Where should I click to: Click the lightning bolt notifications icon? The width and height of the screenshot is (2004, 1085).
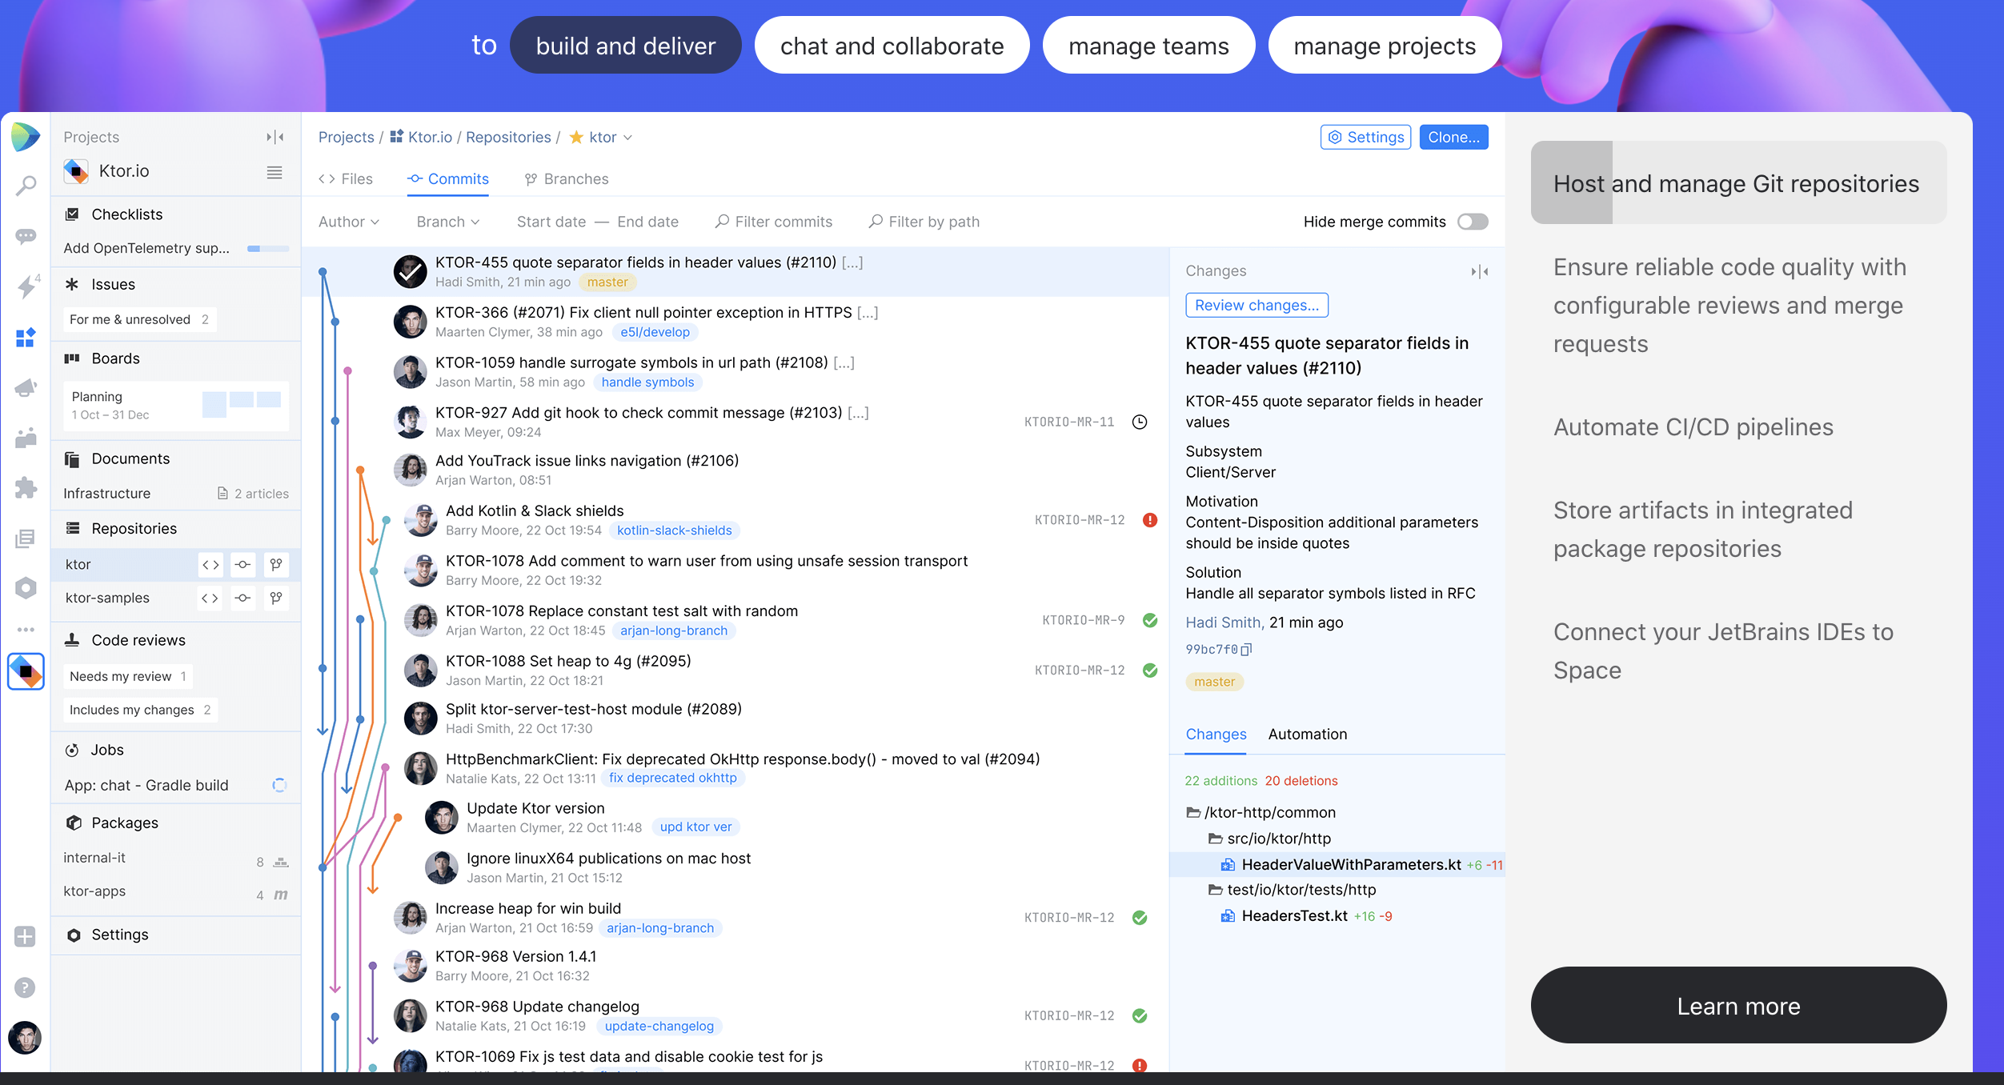coord(26,287)
